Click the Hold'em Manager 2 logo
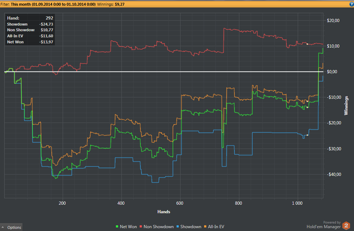This screenshot has width=354, height=231. (x=346, y=225)
